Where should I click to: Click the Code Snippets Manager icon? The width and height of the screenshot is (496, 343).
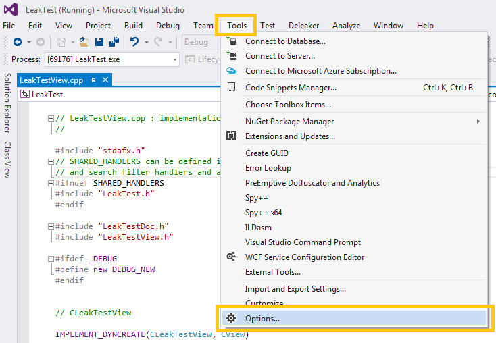[x=232, y=87]
